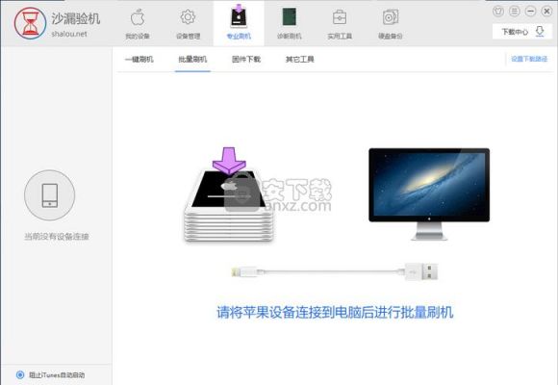This screenshot has height=385, width=558.
Task: Click the Lightning USB cable image
Action: click(335, 272)
